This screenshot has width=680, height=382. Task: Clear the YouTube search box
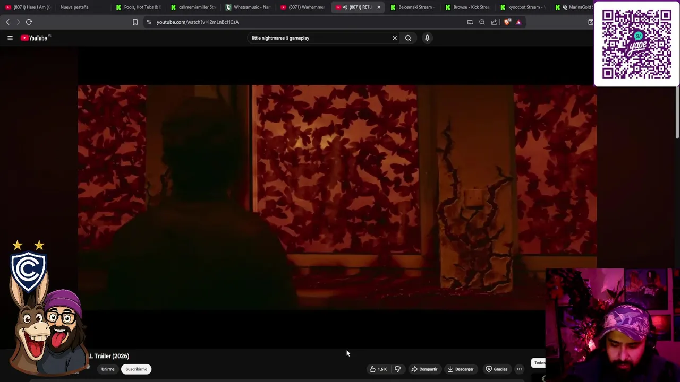(395, 38)
